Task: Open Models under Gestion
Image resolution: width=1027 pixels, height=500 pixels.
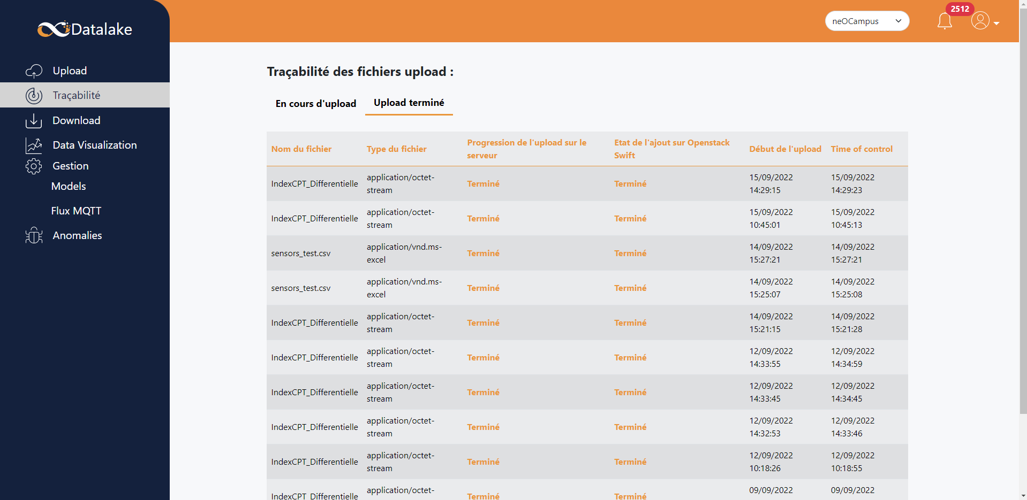Action: (x=69, y=186)
